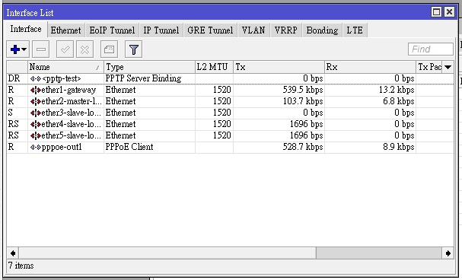Click the horizontal scrollbar right arrow
This screenshot has width=462, height=280.
(x=448, y=253)
